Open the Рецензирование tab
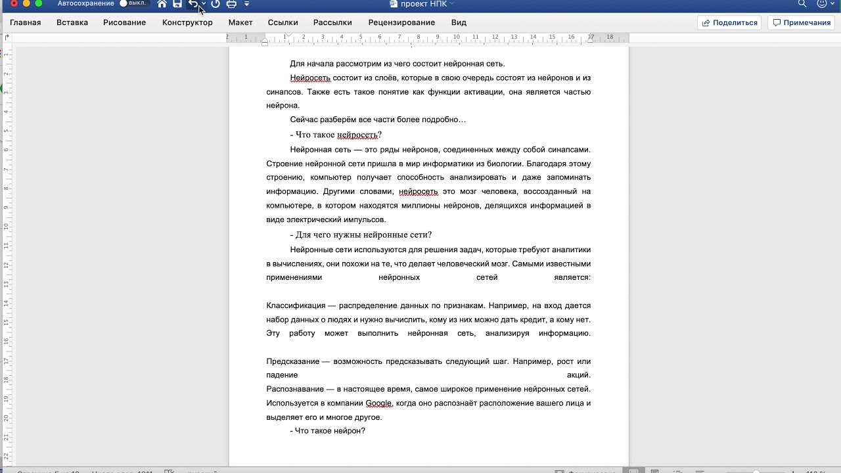Screen dimensions: 841x473 point(401,22)
